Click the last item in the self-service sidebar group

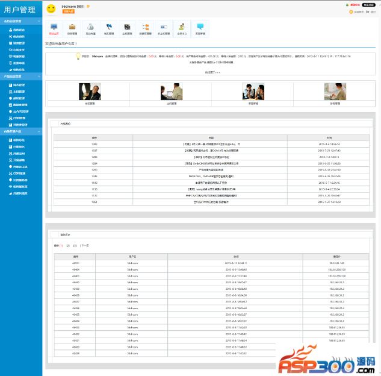point(18,193)
